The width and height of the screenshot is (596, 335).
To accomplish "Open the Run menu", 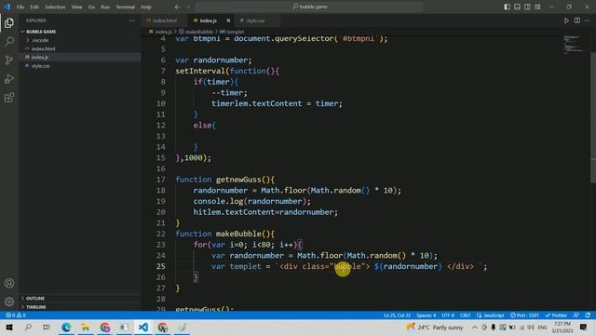I will click(105, 7).
